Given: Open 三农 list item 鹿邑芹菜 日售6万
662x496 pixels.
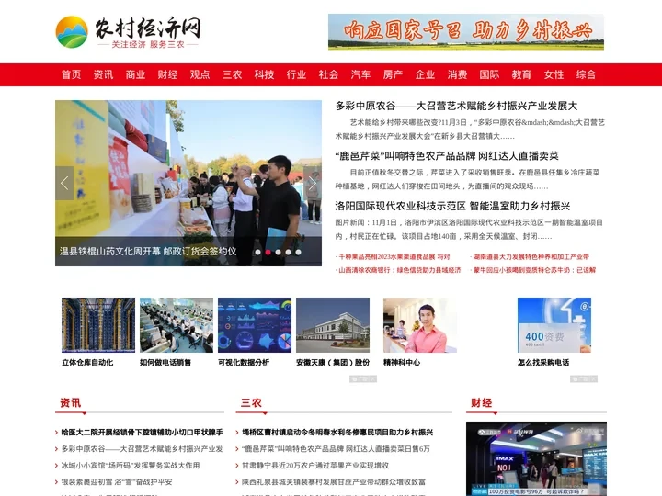Looking at the screenshot, I should 336,449.
